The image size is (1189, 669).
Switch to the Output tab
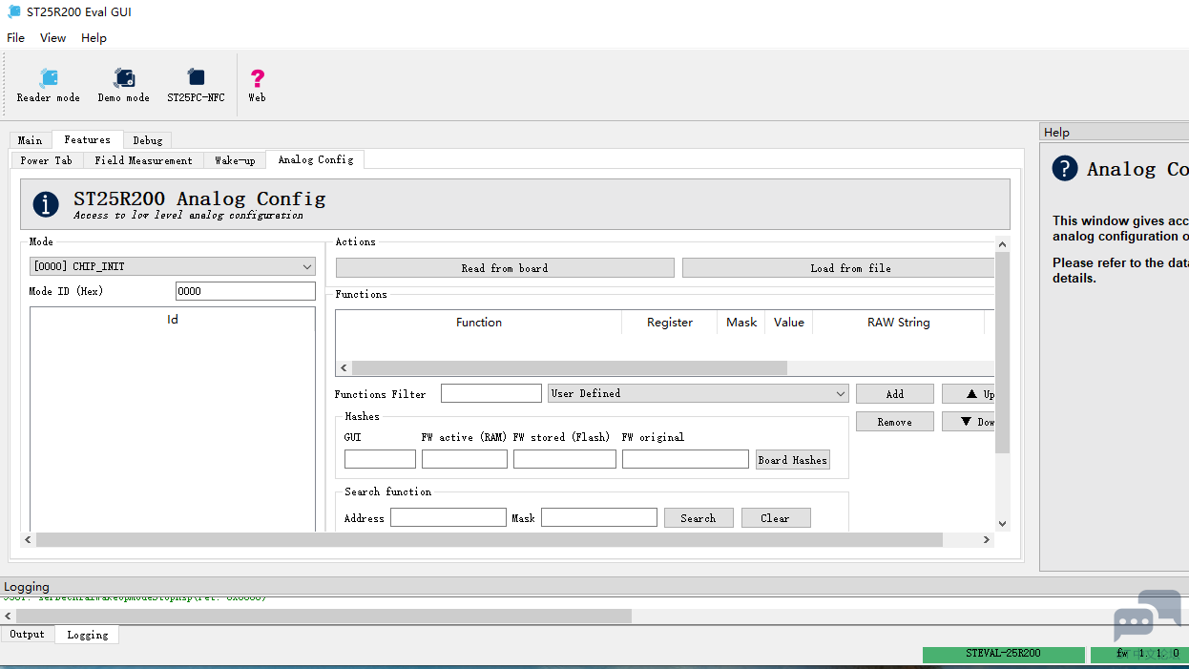tap(28, 634)
